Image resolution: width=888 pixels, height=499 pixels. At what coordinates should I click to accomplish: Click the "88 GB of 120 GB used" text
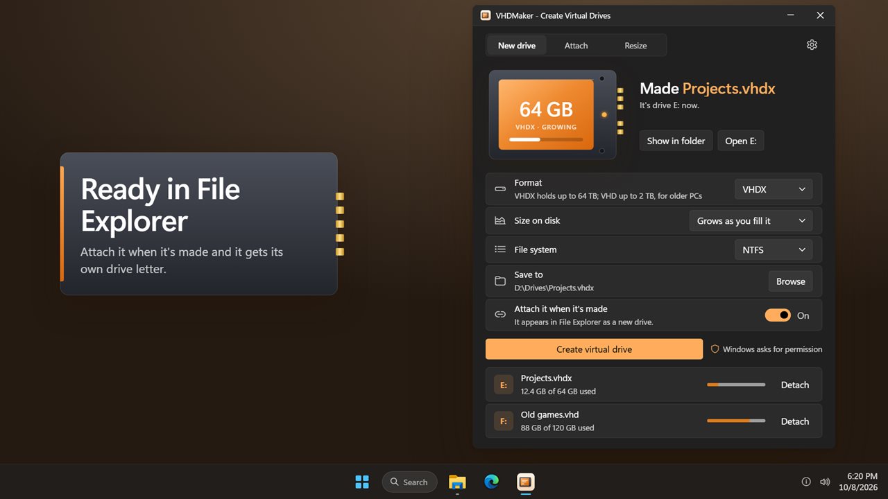click(558, 428)
